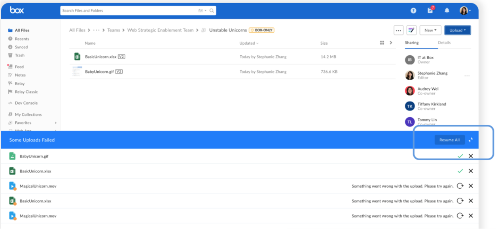Image resolution: width=496 pixels, height=229 pixels.
Task: Open search filter options in search bar
Action: pos(202,11)
